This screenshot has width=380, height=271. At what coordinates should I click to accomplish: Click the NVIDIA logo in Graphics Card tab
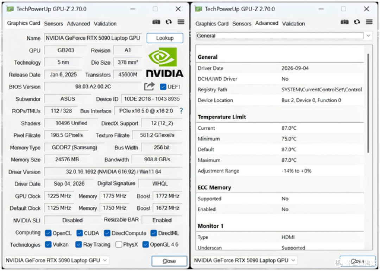[x=165, y=62]
